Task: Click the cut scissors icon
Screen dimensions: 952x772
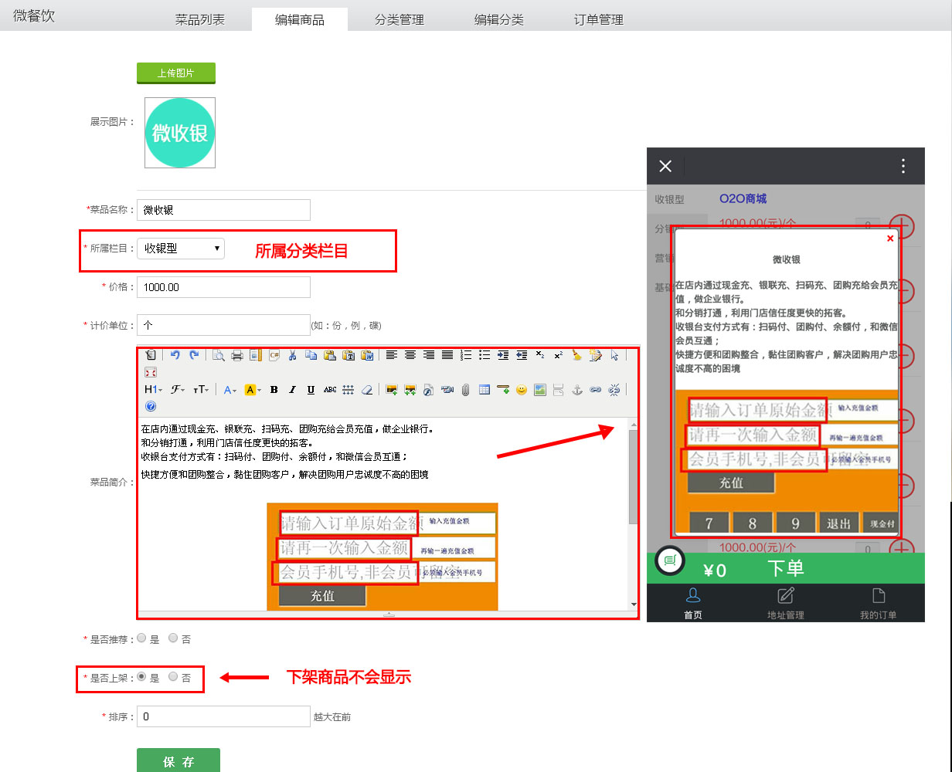Action: point(292,355)
